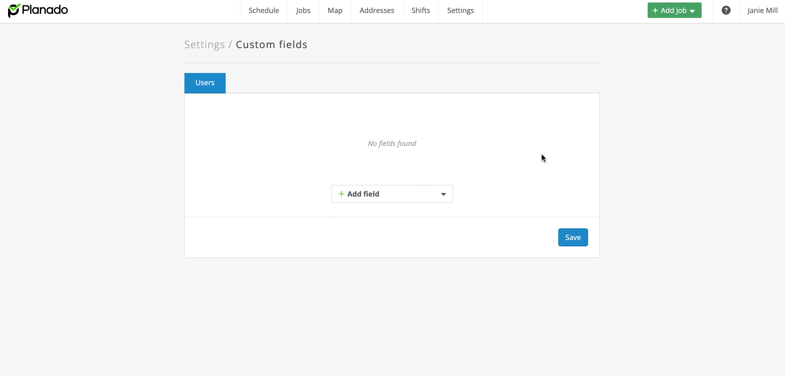The height and width of the screenshot is (376, 785).
Task: Expand the Add job caret arrow
Action: pos(692,11)
